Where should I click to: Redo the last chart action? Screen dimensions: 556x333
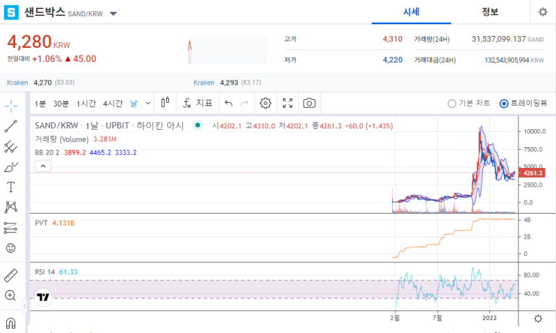245,103
